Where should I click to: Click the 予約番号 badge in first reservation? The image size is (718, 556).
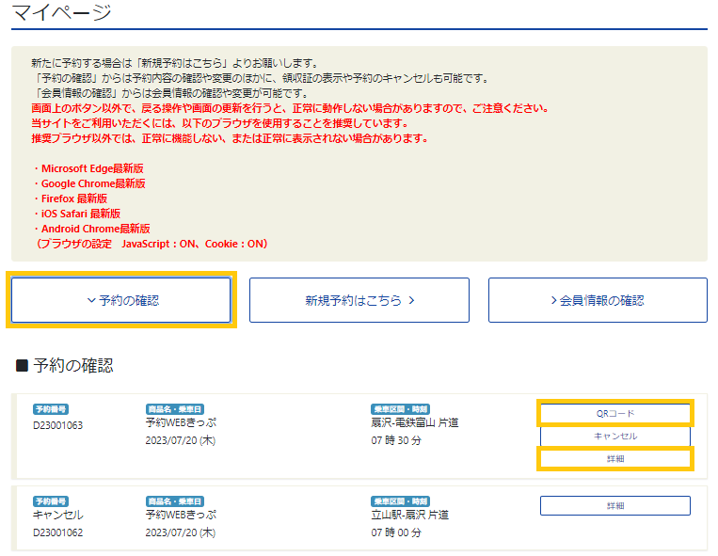pos(51,409)
